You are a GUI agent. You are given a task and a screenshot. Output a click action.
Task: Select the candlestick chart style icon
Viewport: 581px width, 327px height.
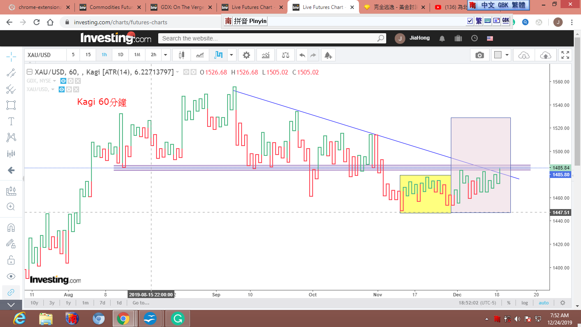[182, 55]
